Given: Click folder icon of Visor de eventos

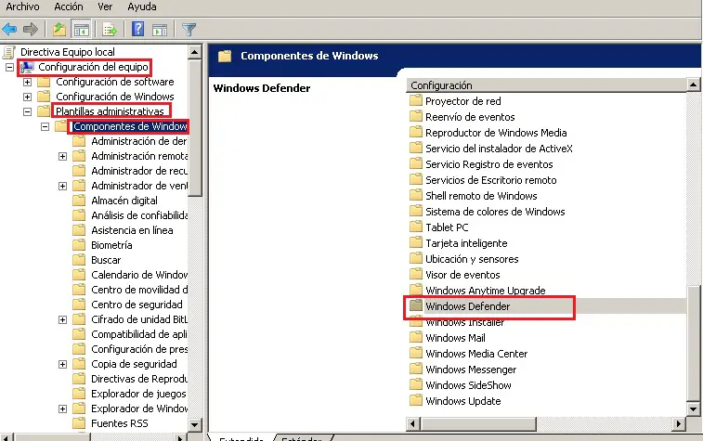Looking at the screenshot, I should tap(416, 274).
